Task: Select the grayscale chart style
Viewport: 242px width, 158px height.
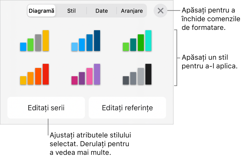Action: (137, 74)
